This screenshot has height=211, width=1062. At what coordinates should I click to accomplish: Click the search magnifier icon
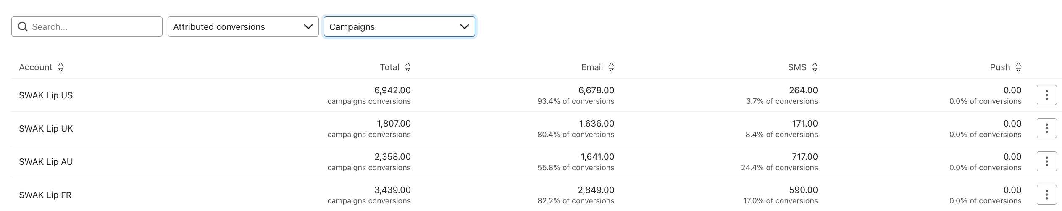tap(23, 27)
